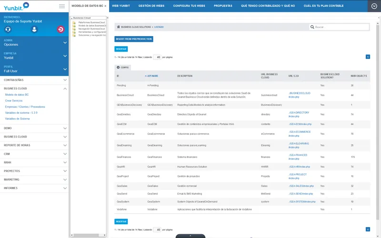Click the Listado breadcrumb link
Viewport: 381px width, 238px height.
coord(159,27)
